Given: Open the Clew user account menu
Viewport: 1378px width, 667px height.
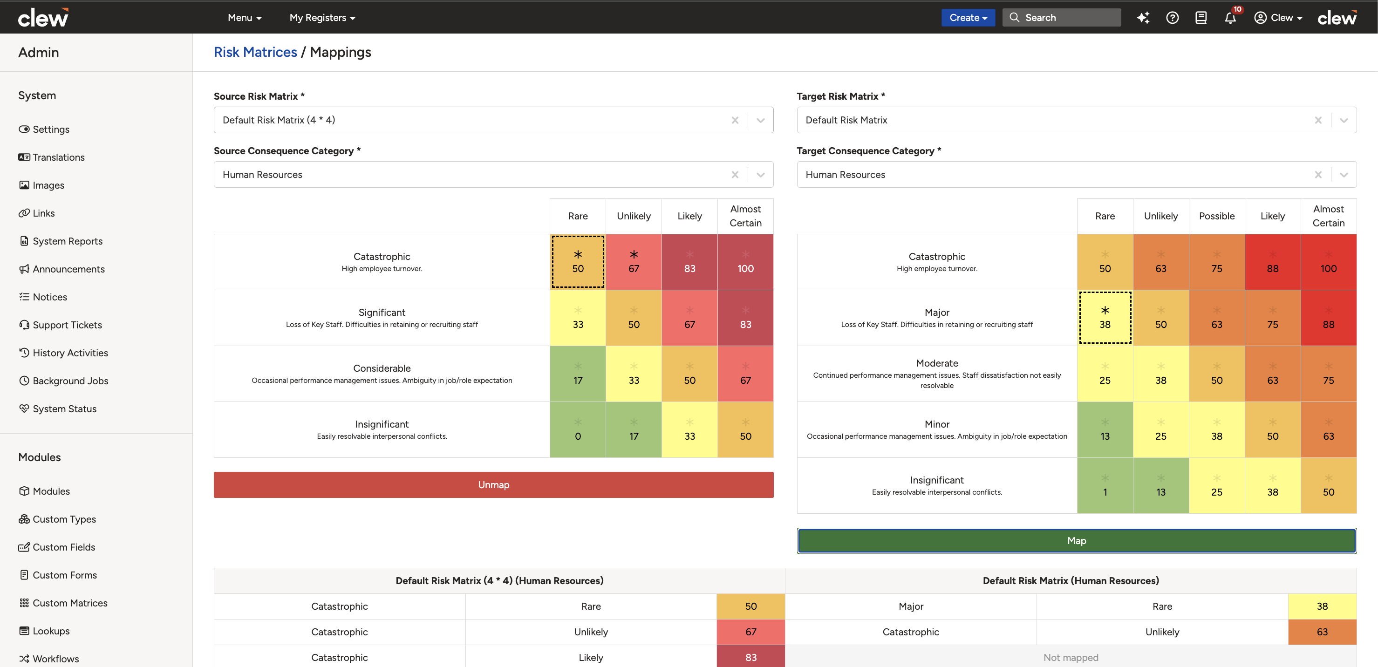Looking at the screenshot, I should tap(1278, 18).
